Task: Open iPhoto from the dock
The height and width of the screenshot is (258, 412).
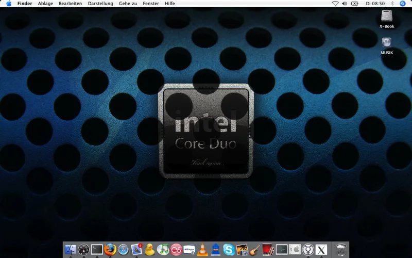Action: (x=242, y=250)
